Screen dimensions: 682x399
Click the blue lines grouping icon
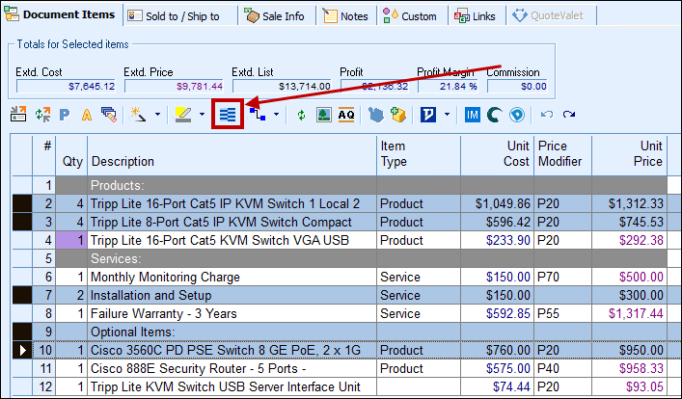tap(228, 115)
